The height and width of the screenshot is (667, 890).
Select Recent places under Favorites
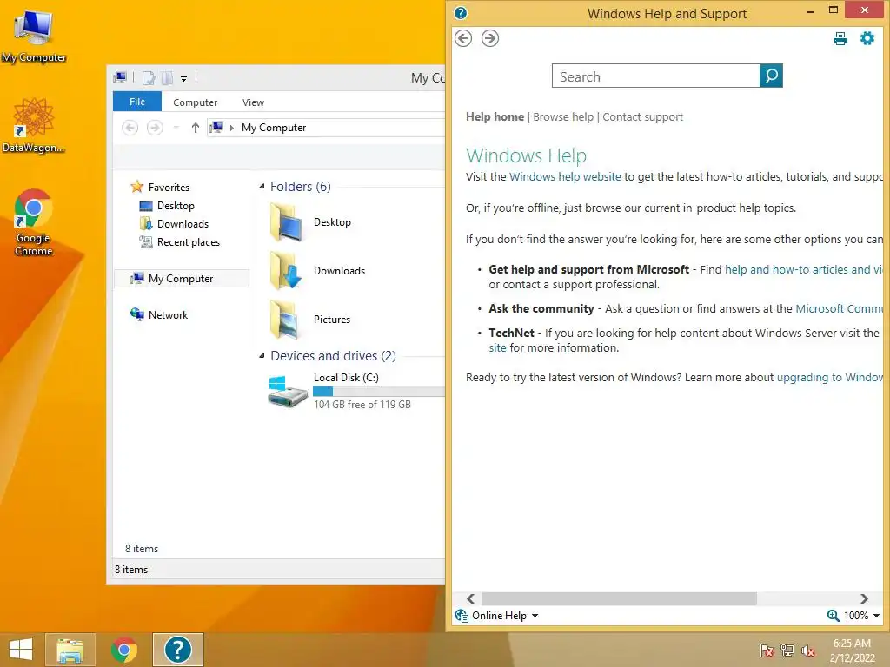tap(188, 242)
